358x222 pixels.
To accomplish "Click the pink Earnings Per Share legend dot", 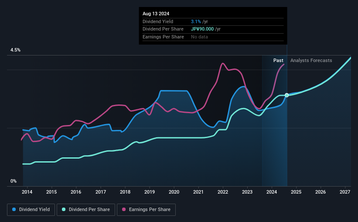I will (124, 209).
